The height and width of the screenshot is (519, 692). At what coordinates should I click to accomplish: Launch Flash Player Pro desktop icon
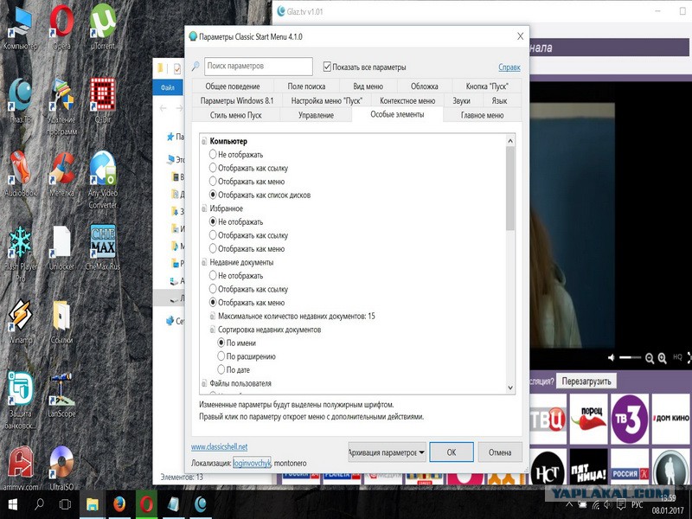coord(20,253)
